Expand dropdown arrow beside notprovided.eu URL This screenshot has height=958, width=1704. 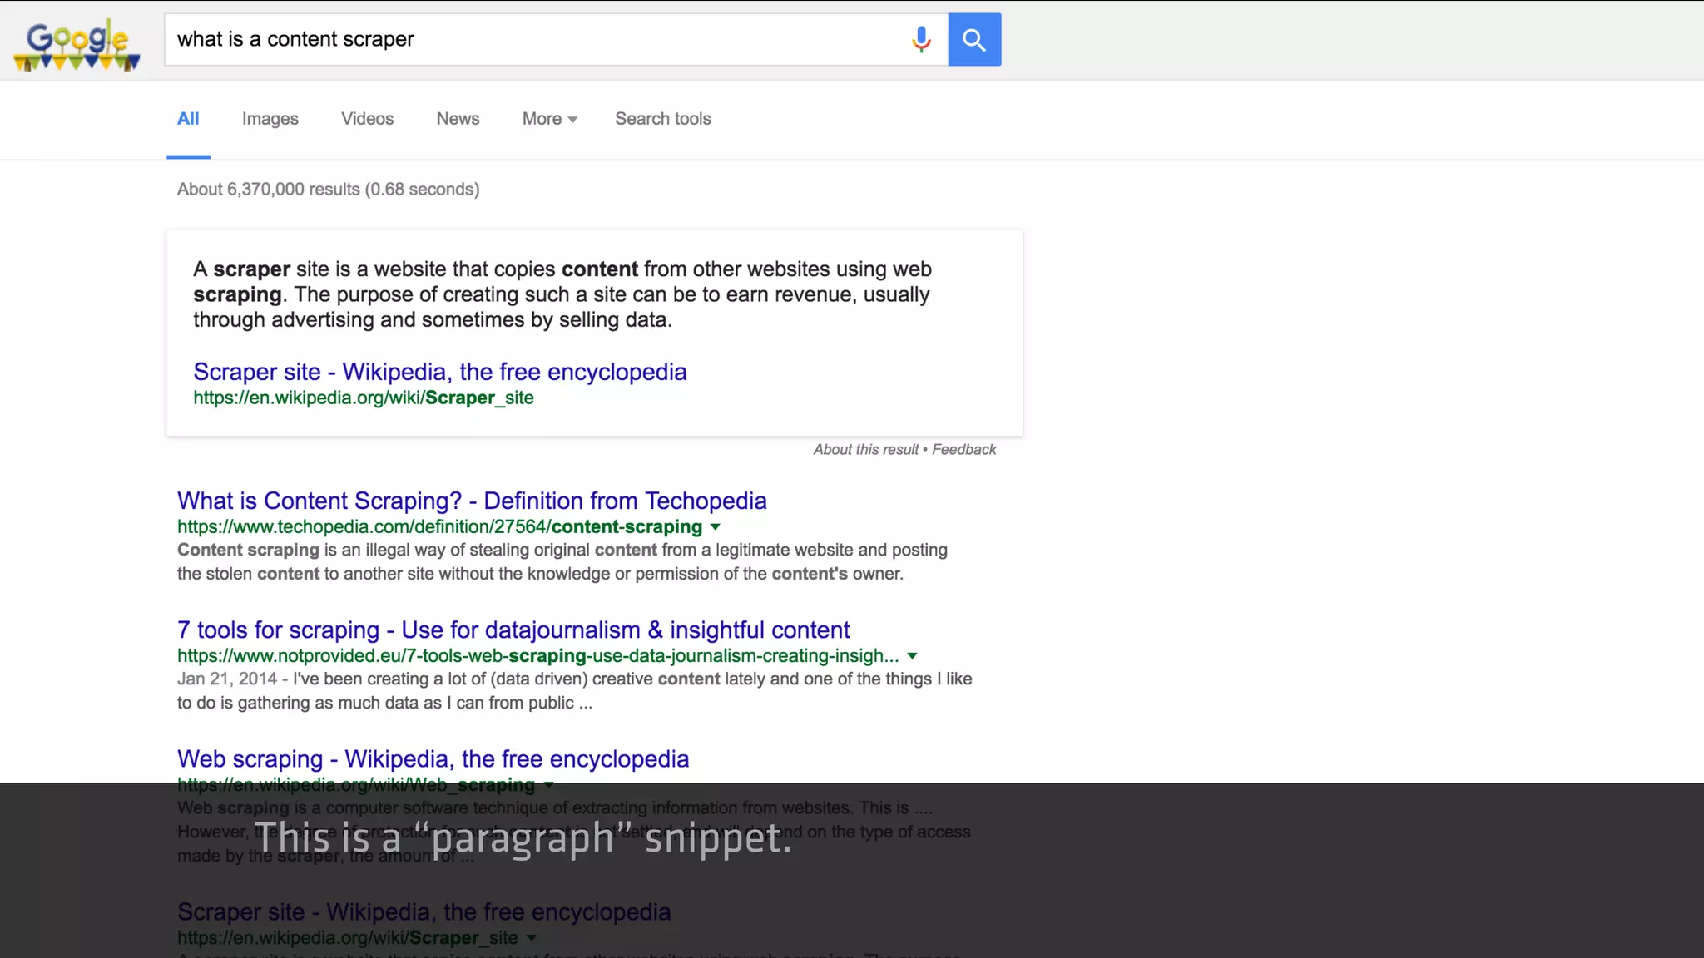click(912, 655)
